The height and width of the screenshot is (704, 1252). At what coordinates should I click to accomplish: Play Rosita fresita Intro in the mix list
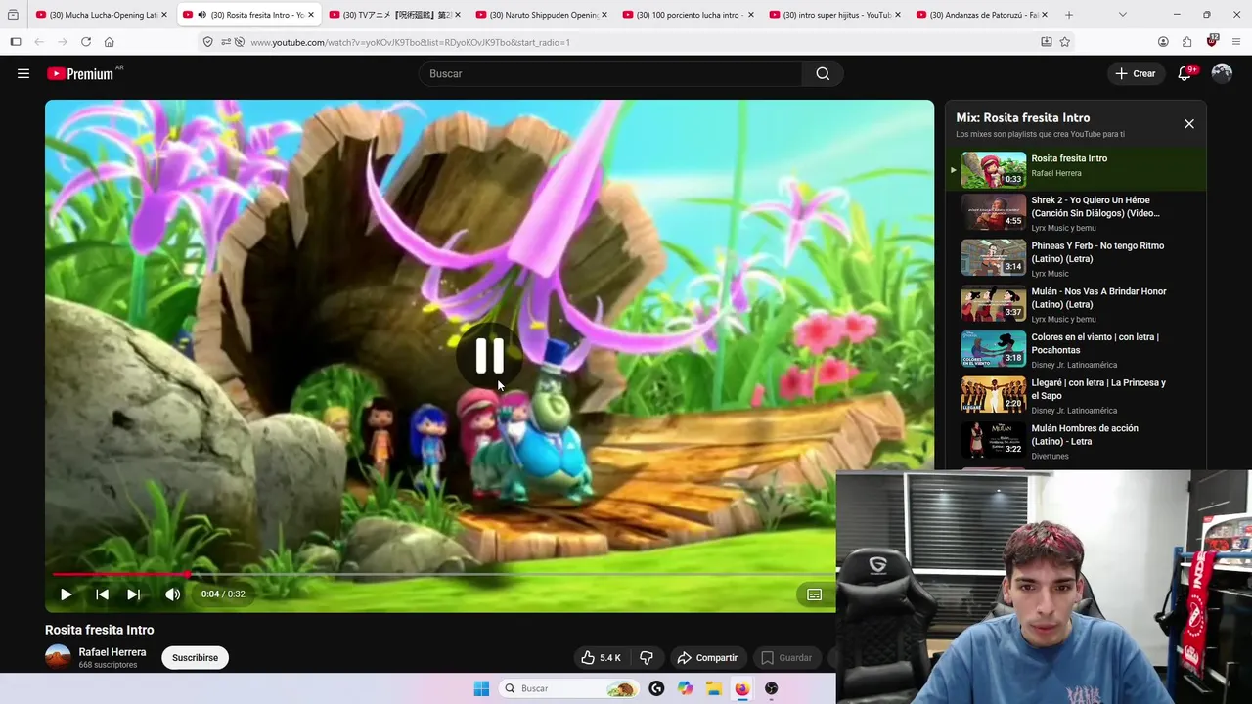point(1076,169)
